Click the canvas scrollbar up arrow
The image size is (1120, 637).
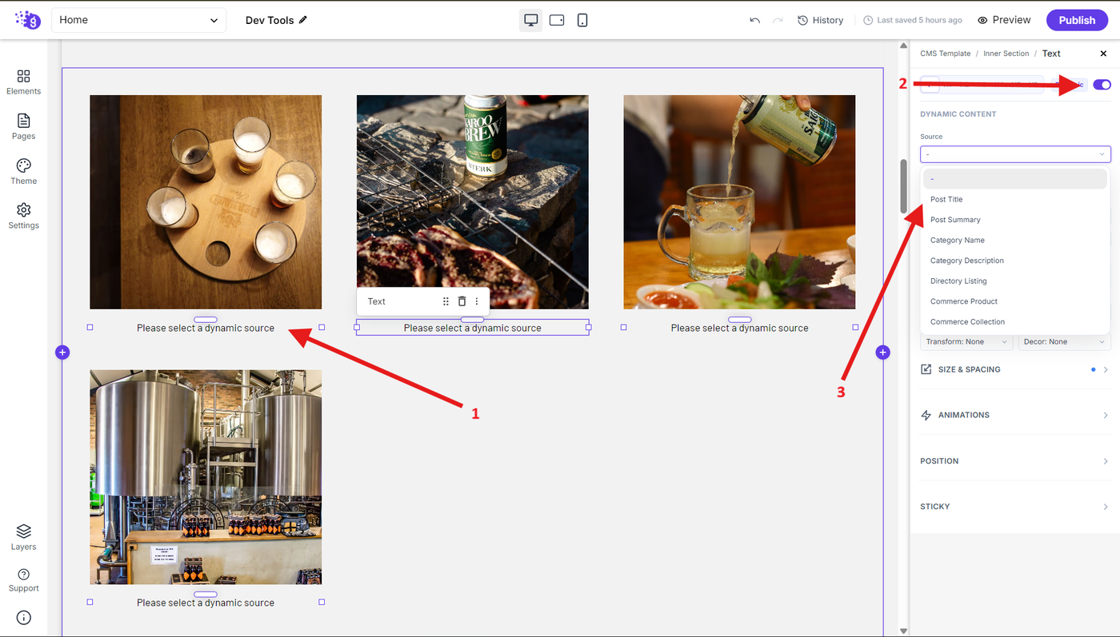tap(903, 46)
